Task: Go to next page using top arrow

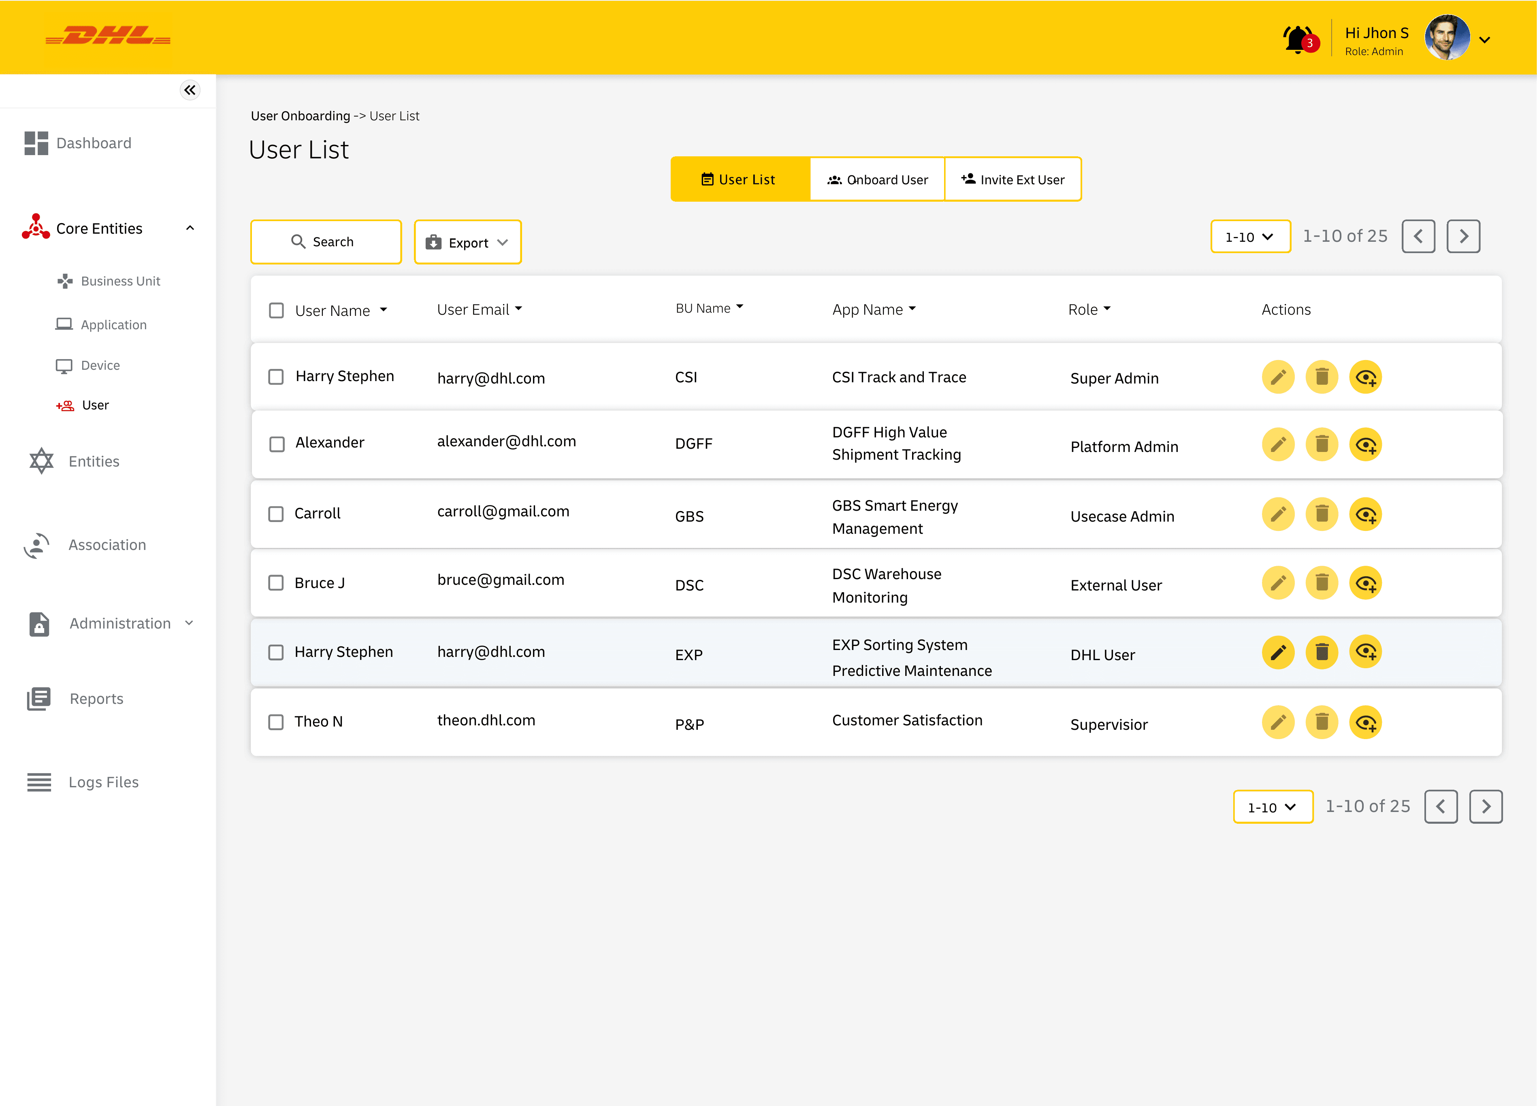Action: (x=1463, y=237)
